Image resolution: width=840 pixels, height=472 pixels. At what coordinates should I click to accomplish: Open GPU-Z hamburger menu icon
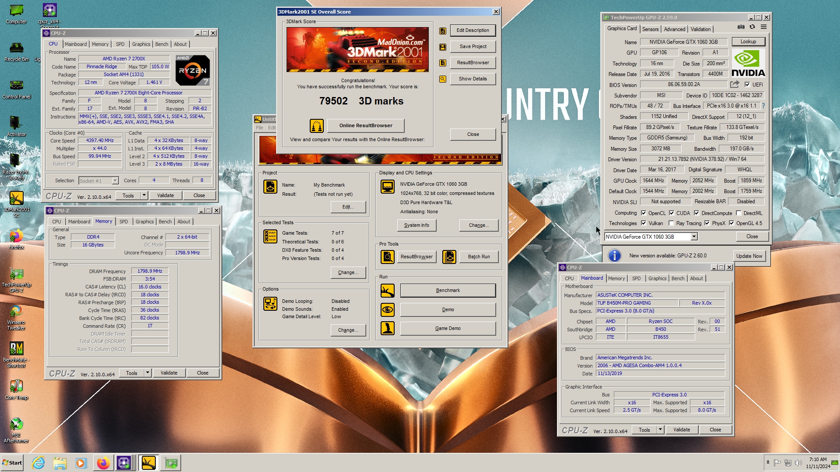pyautogui.click(x=763, y=27)
